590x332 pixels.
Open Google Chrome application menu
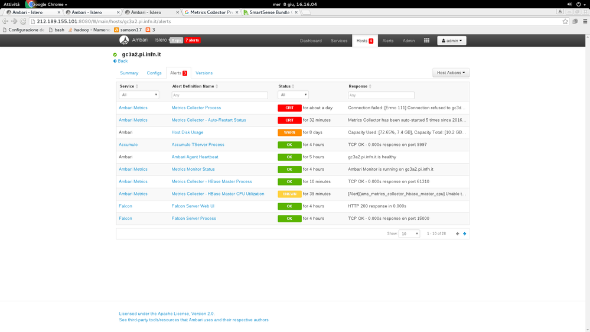pos(47,4)
